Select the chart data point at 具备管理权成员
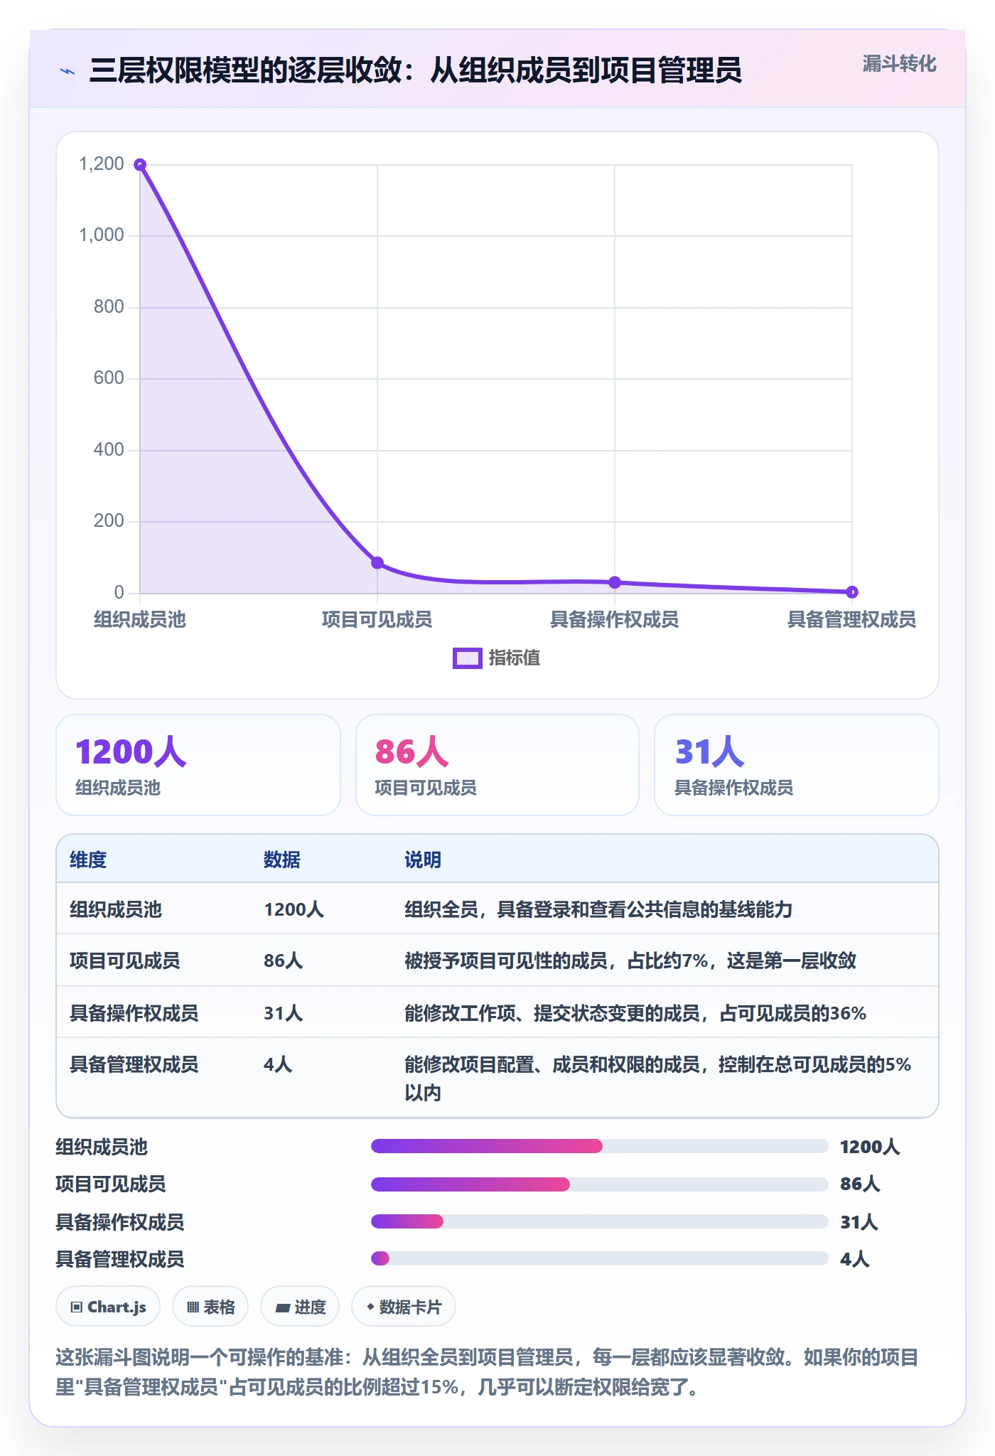Image resolution: width=995 pixels, height=1456 pixels. 852,591
